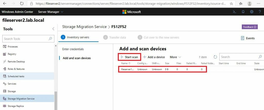Add a device
Image resolution: width=264 pixels, height=110 pixels.
[x=154, y=57]
